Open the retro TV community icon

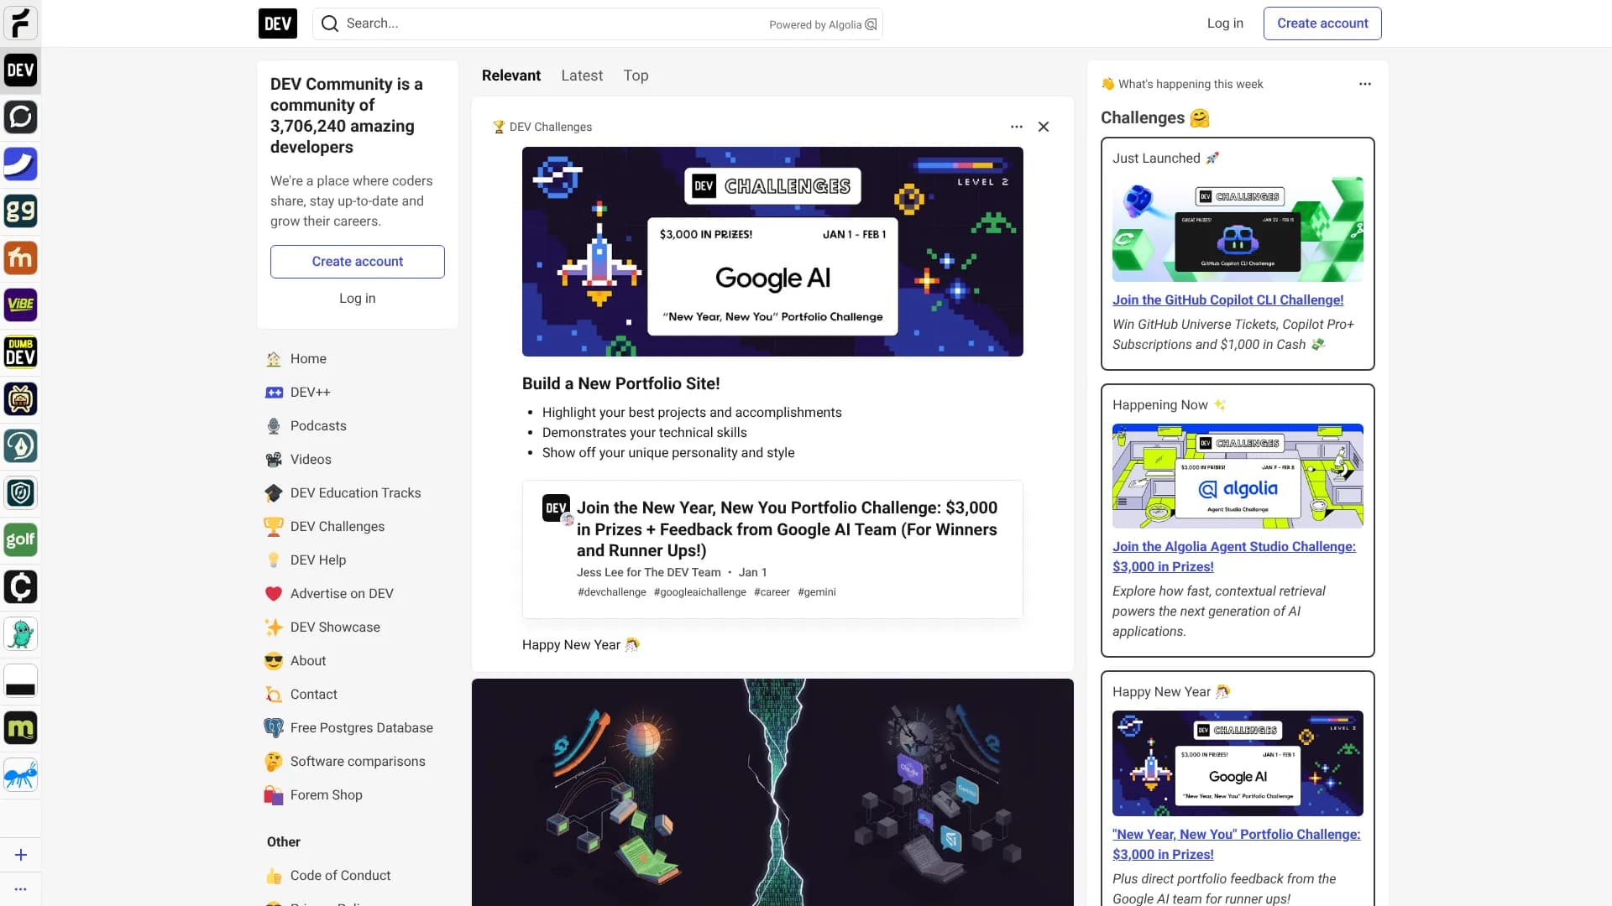[20, 399]
